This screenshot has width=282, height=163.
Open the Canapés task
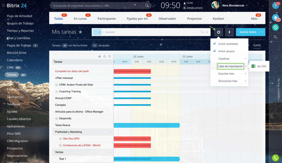tap(60, 105)
